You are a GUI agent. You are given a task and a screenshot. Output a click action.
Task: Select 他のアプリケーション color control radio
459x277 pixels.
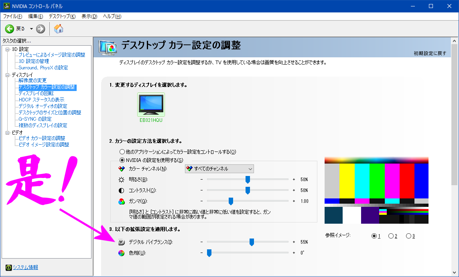click(122, 152)
